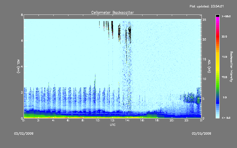Click the 15 tick on the kft axis
The height and width of the screenshot is (148, 237).
(x=204, y=59)
